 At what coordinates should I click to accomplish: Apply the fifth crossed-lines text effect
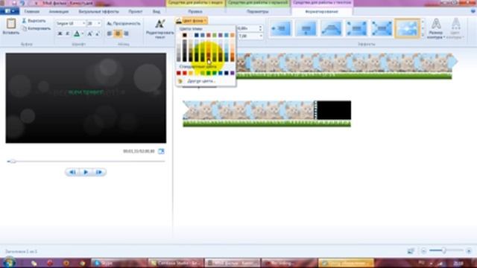click(x=382, y=28)
